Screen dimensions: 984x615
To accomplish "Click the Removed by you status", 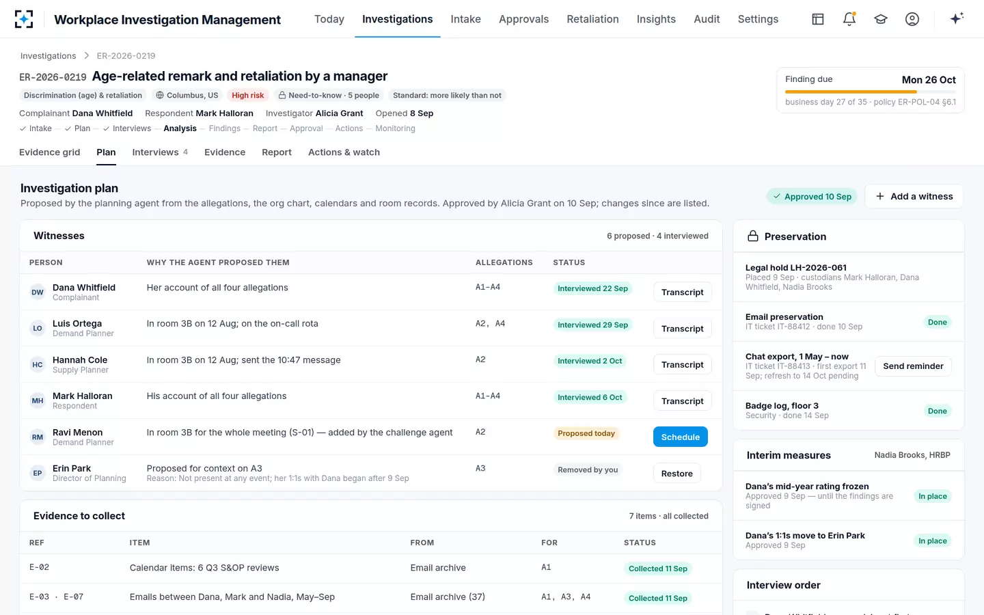I will 588,469.
